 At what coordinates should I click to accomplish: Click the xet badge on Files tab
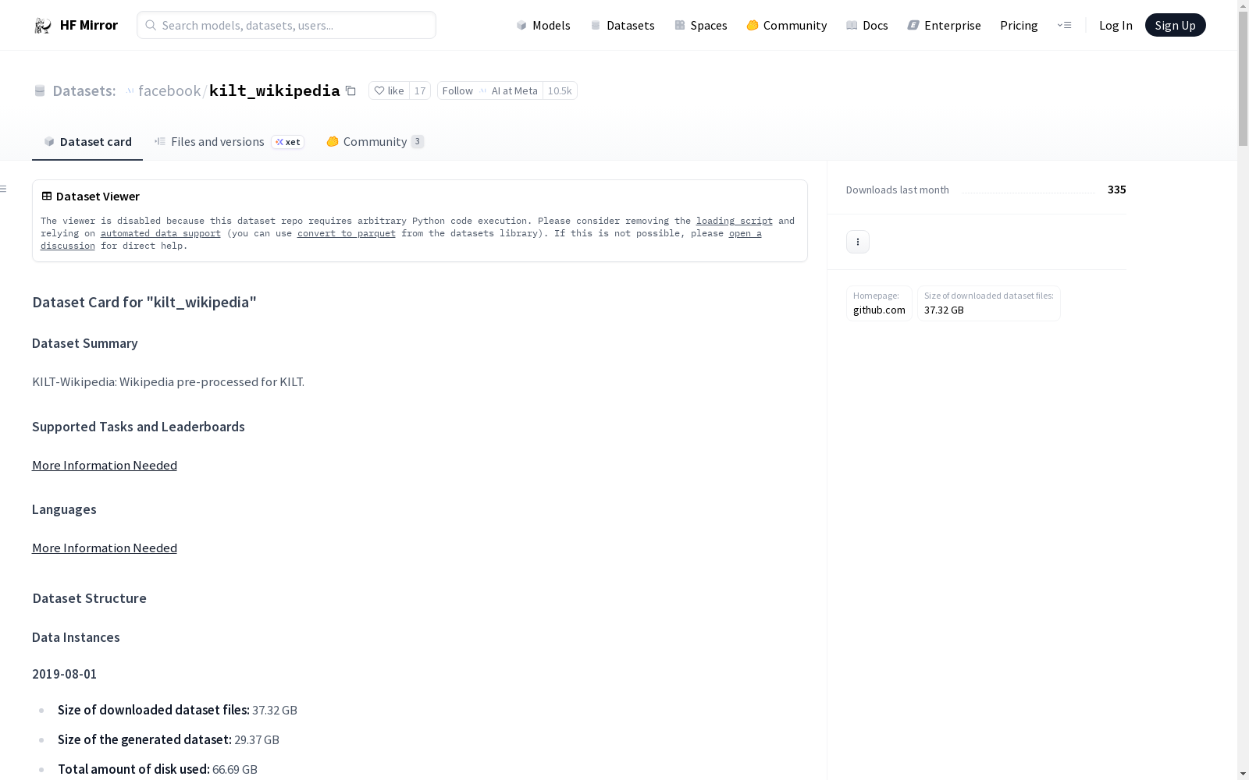[287, 142]
